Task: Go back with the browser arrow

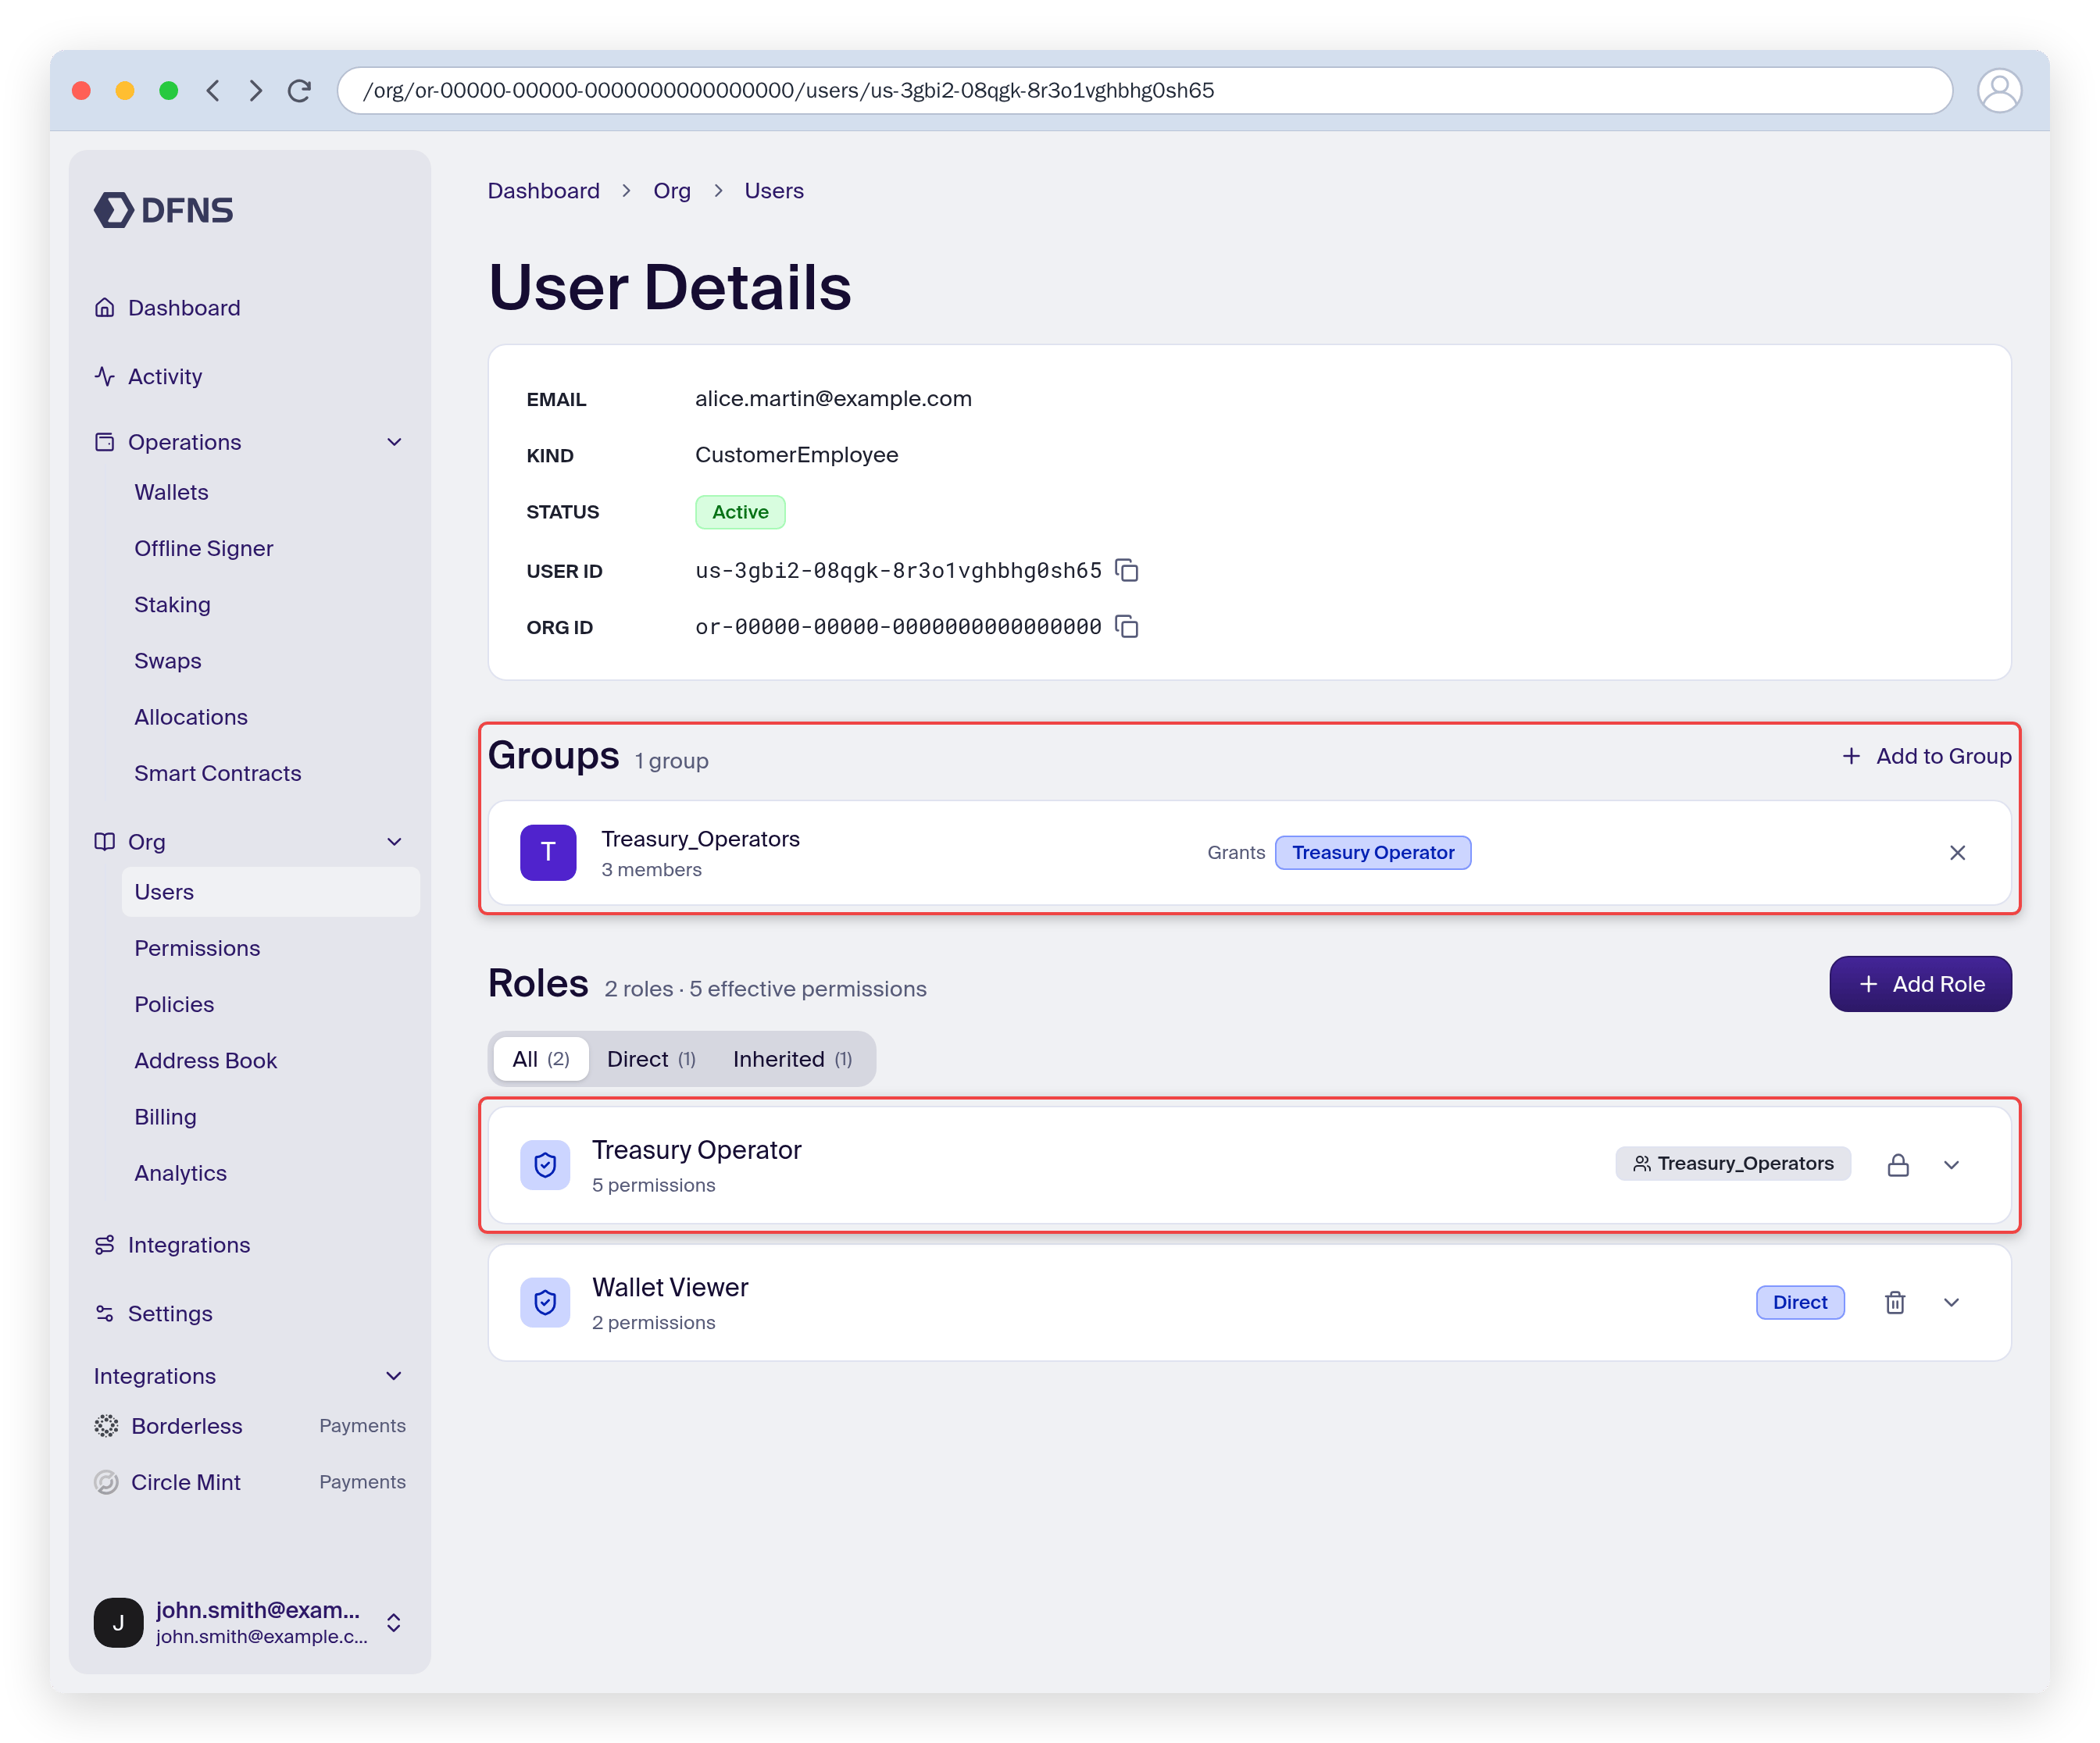Action: pyautogui.click(x=213, y=91)
